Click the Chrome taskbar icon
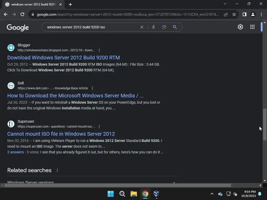Viewport: 267px width, 200px height. [x=145, y=194]
